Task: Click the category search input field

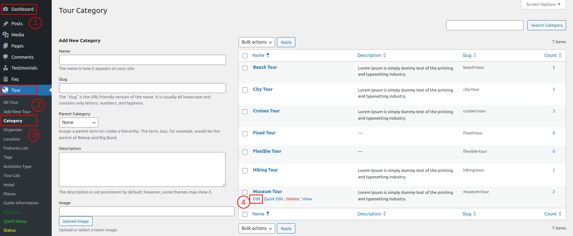Action: [484, 25]
